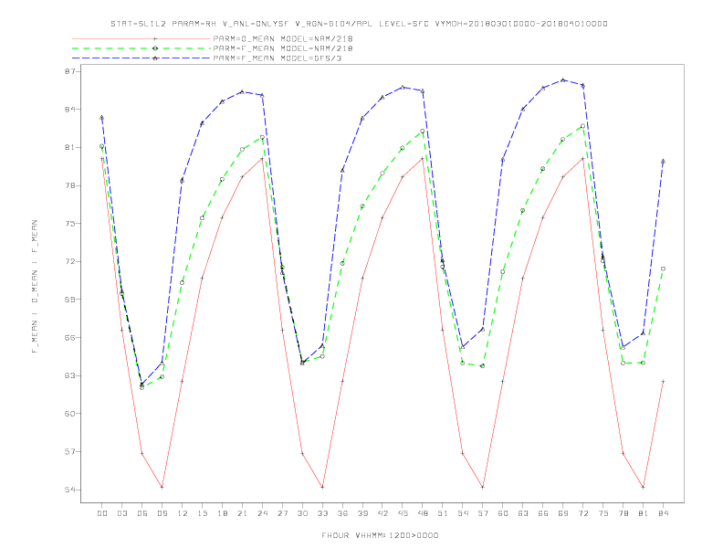Click y-axis tick label 60

(x=71, y=414)
